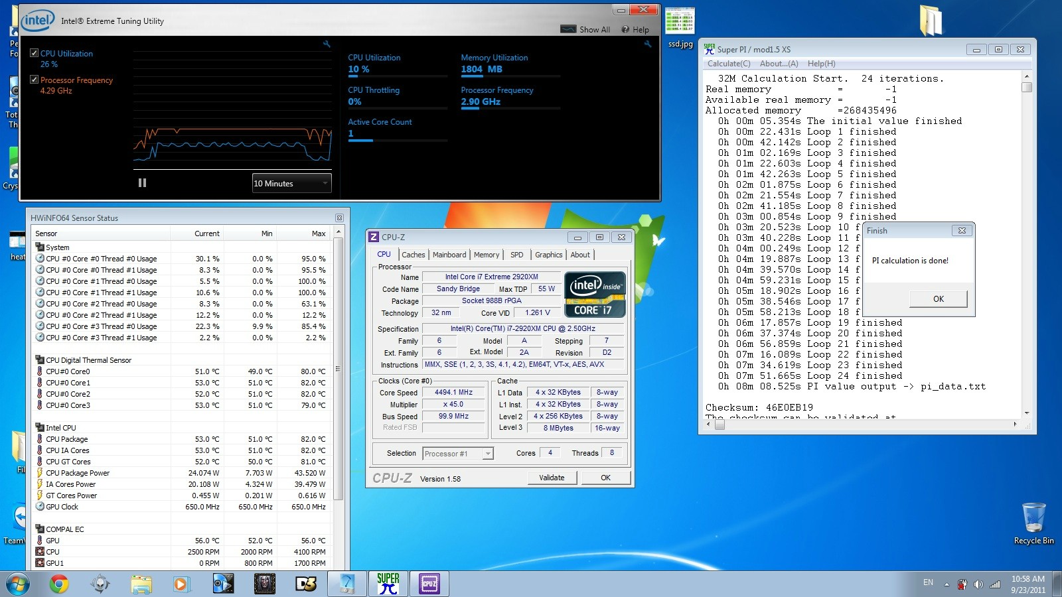This screenshot has height=597, width=1062.
Task: Click HWiNFO vertical scrollbar thumb
Action: click(338, 369)
